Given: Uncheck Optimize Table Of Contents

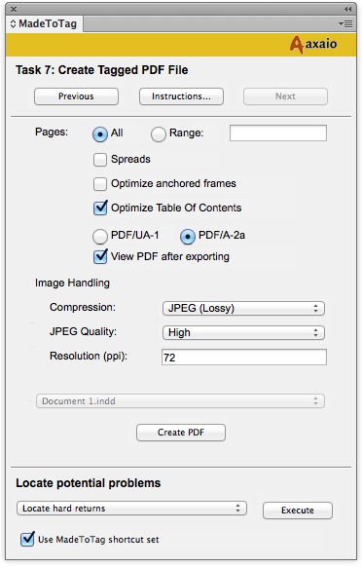Looking at the screenshot, I should 100,208.
